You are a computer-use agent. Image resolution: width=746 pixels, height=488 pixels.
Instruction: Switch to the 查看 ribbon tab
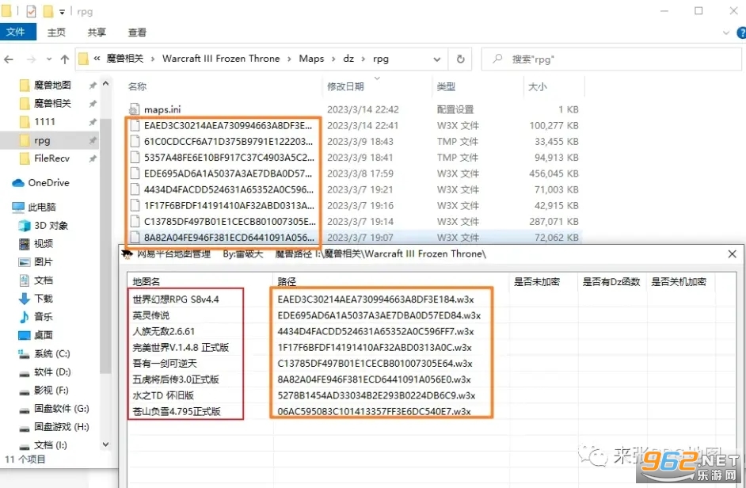click(137, 32)
